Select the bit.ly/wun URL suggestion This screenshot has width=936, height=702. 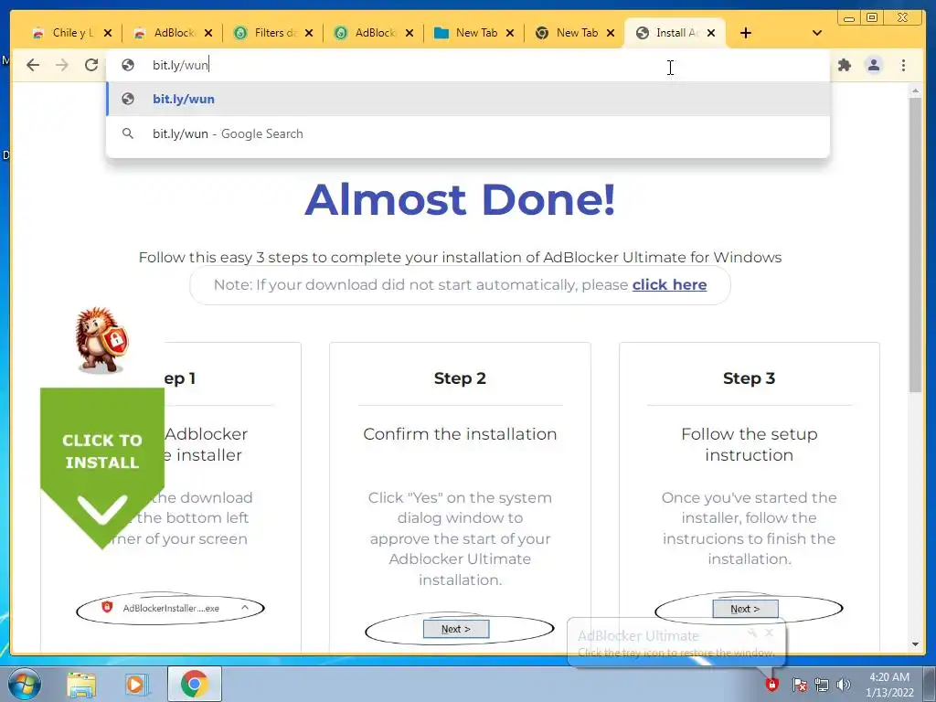[x=467, y=99]
